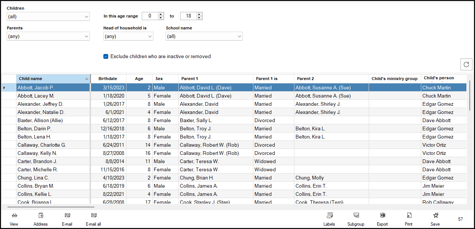Click the refresh button above the grid
This screenshot has width=475, height=229.
click(466, 64)
